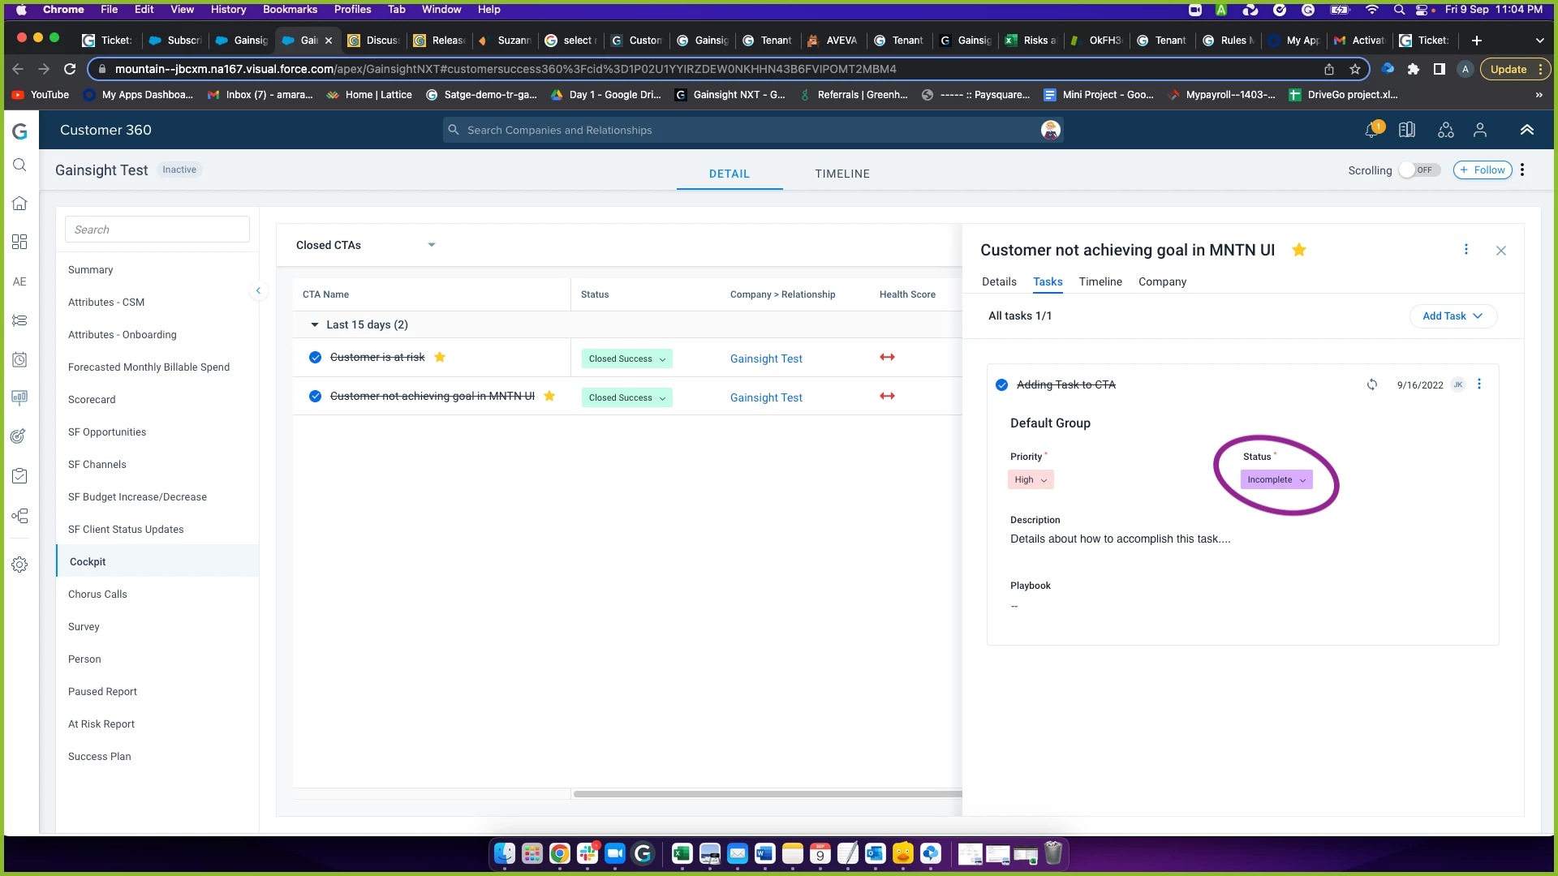This screenshot has width=1558, height=876.
Task: Select At Risk Report in the section list
Action: 101,724
